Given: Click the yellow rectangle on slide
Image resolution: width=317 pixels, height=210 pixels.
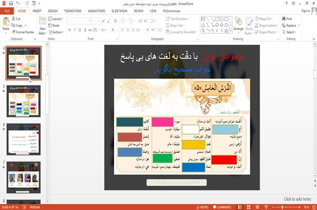Looking at the screenshot, I should tap(193, 145).
